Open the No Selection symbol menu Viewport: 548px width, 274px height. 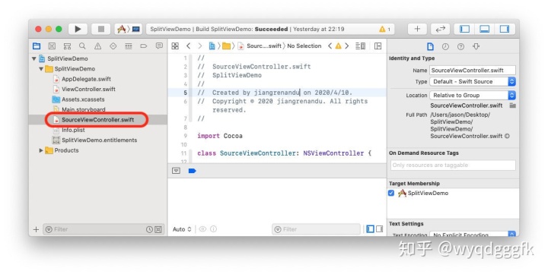pyautogui.click(x=304, y=46)
